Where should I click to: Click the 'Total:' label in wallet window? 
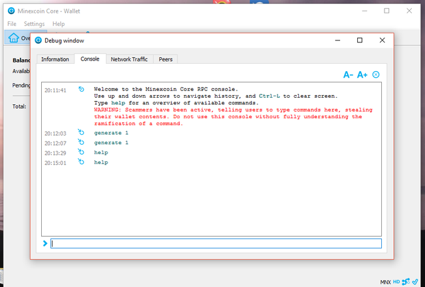click(19, 106)
